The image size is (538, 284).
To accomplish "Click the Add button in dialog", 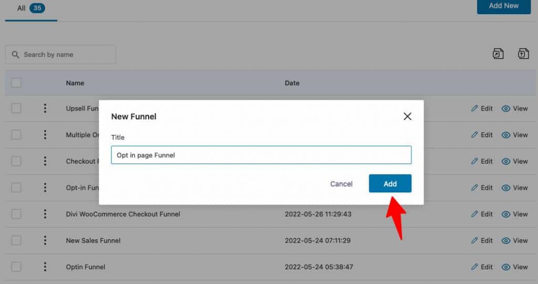I will pos(390,184).
